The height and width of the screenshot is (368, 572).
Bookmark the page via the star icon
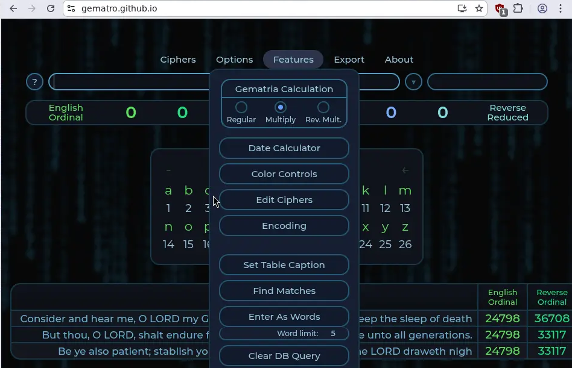pyautogui.click(x=480, y=8)
